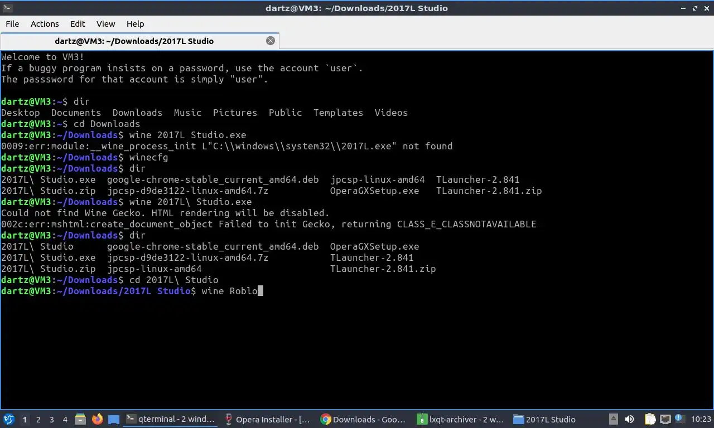Click 'TLauncher-2.841.zip' in the first dir listing
The image size is (714, 428).
pyautogui.click(x=489, y=191)
